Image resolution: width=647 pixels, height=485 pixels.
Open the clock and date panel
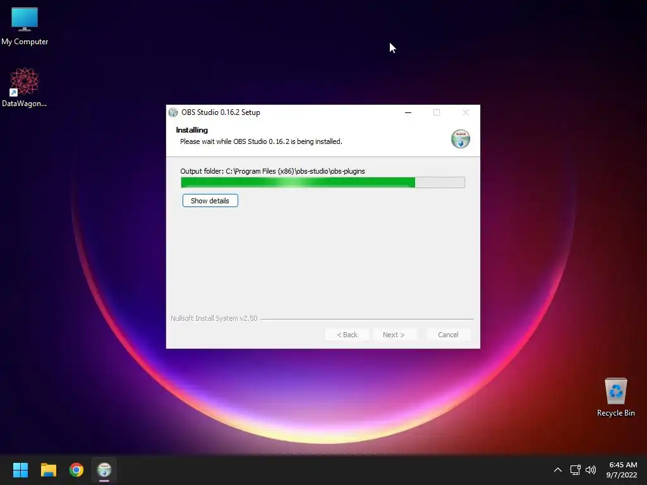click(x=622, y=470)
